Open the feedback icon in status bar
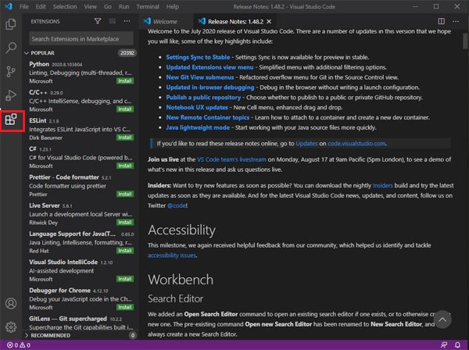Screen dimensions: 469x350 (444, 345)
